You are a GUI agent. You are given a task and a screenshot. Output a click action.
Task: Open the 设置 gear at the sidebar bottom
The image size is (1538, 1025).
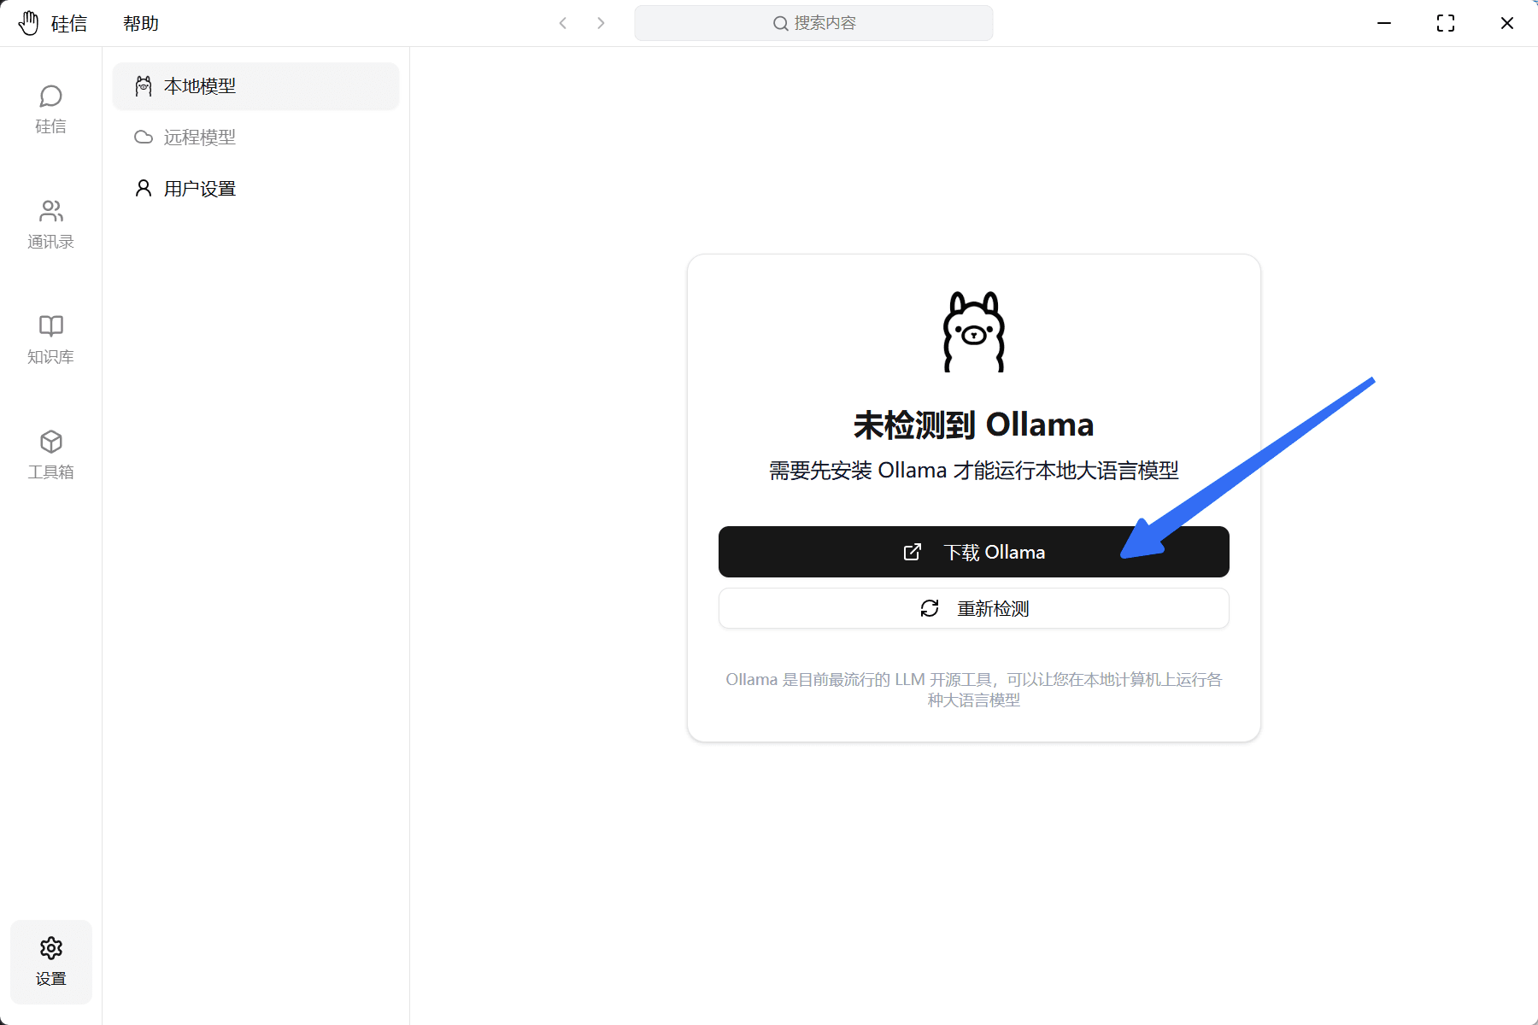click(x=50, y=962)
